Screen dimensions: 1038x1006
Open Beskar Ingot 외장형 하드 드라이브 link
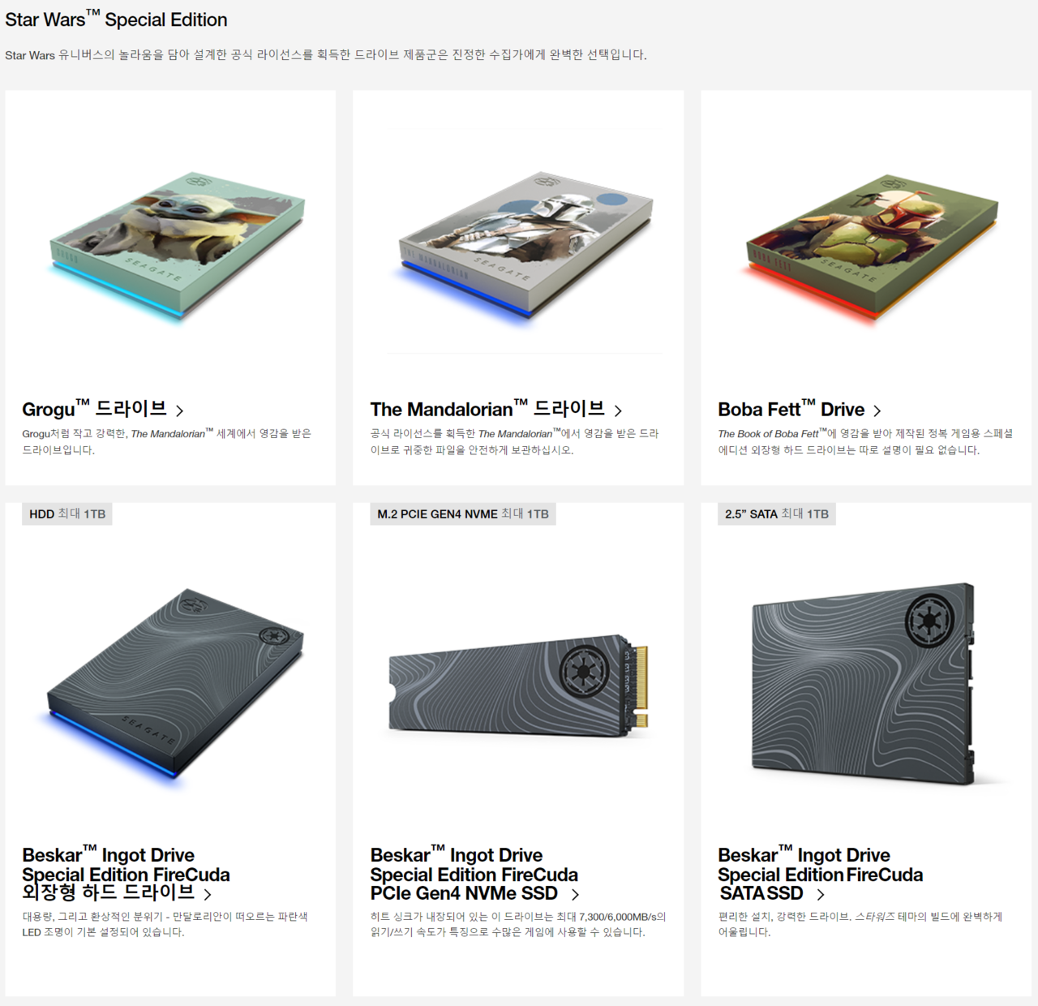[x=126, y=874]
